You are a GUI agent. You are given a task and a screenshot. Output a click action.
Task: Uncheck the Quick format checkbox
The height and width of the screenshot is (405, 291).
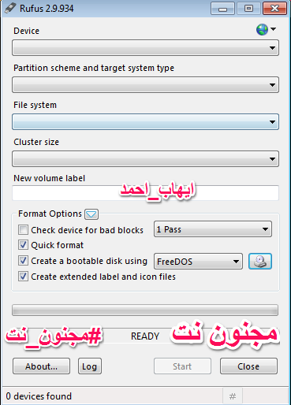23,245
